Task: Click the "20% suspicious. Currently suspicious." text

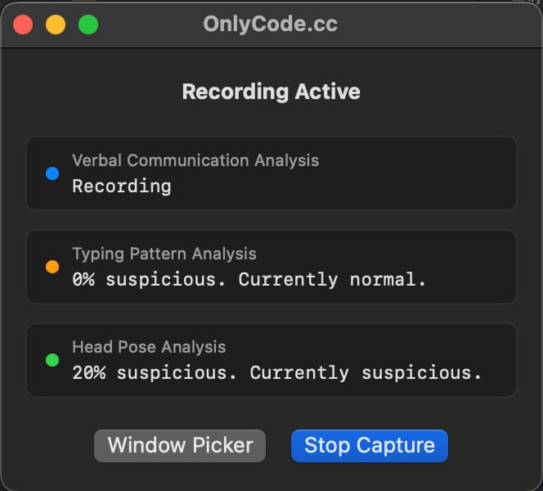Action: [277, 373]
